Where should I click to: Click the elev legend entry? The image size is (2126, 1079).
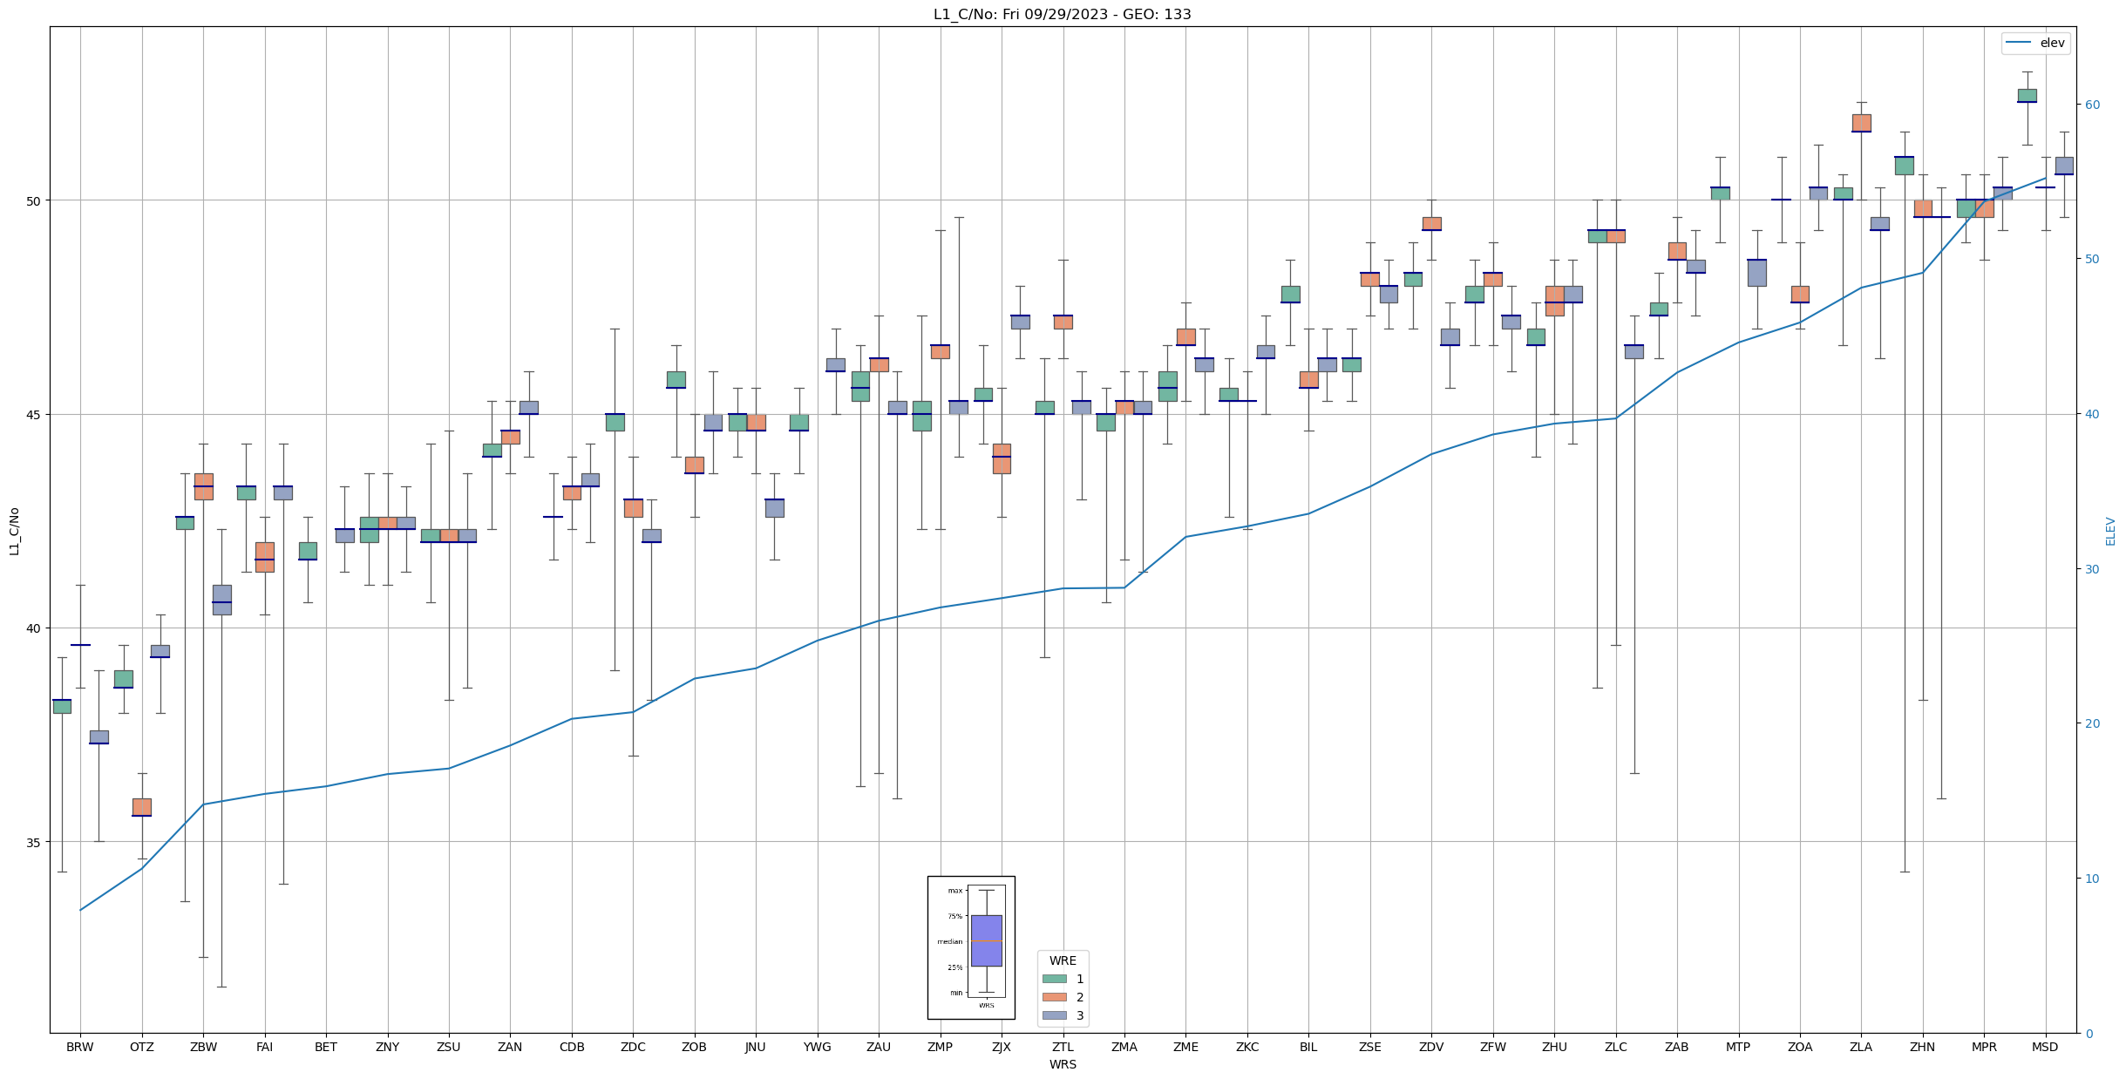coord(2035,43)
